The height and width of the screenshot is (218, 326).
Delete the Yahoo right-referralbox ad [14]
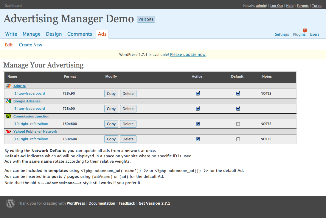point(128,139)
